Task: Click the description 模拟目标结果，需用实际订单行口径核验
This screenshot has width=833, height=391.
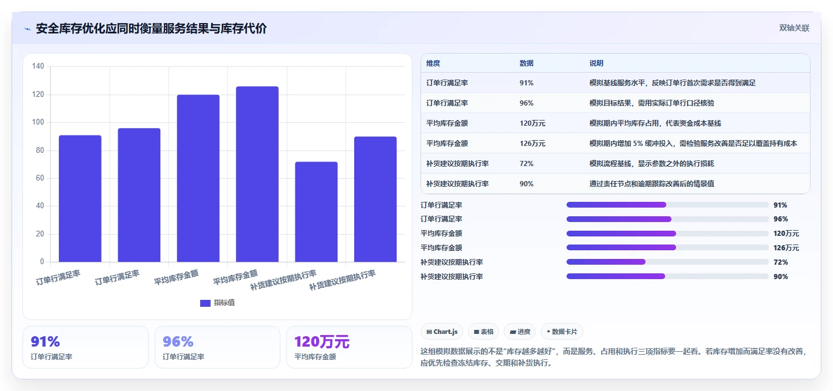Action: click(x=652, y=103)
